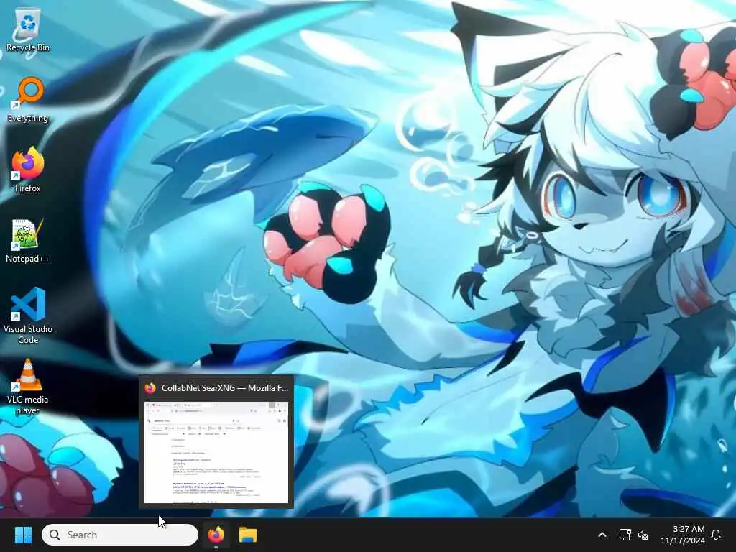Launch VLC media player desktop shortcut
Image resolution: width=736 pixels, height=552 pixels.
(x=28, y=386)
